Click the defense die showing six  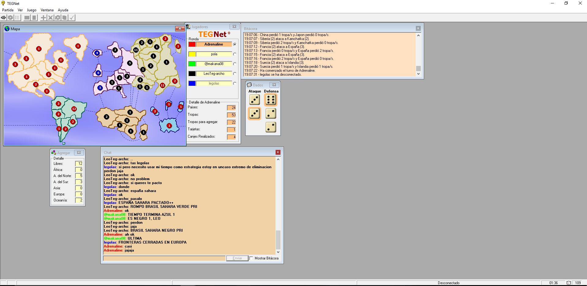(x=271, y=100)
